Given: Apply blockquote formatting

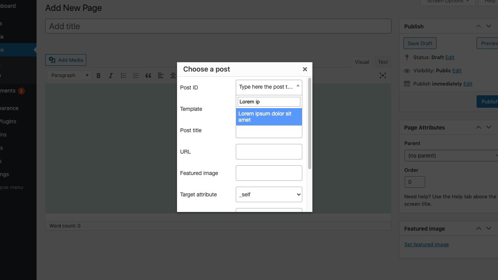Looking at the screenshot, I should coord(148,75).
